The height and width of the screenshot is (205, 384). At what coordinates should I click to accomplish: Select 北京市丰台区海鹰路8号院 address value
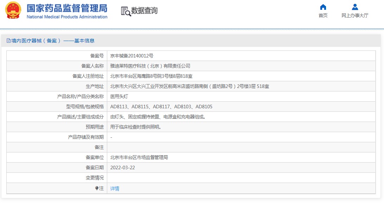click(151, 76)
